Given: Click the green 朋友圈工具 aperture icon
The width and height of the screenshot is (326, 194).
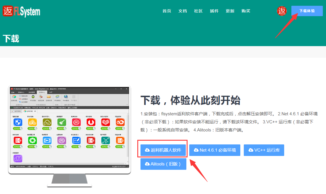Looking at the screenshot, I should coord(32,141).
